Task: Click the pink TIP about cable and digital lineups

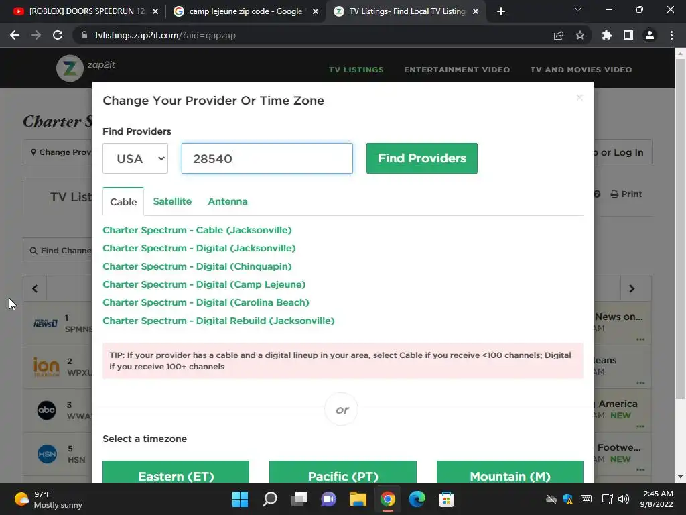Action: tap(343, 361)
